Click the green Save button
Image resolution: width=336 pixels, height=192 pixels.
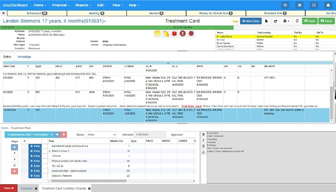[310, 21]
